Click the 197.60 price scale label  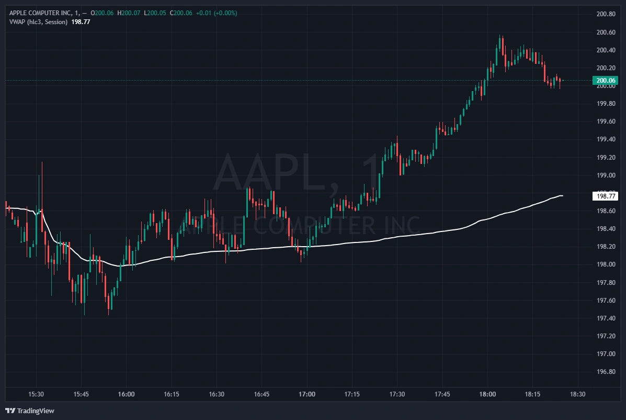click(606, 301)
